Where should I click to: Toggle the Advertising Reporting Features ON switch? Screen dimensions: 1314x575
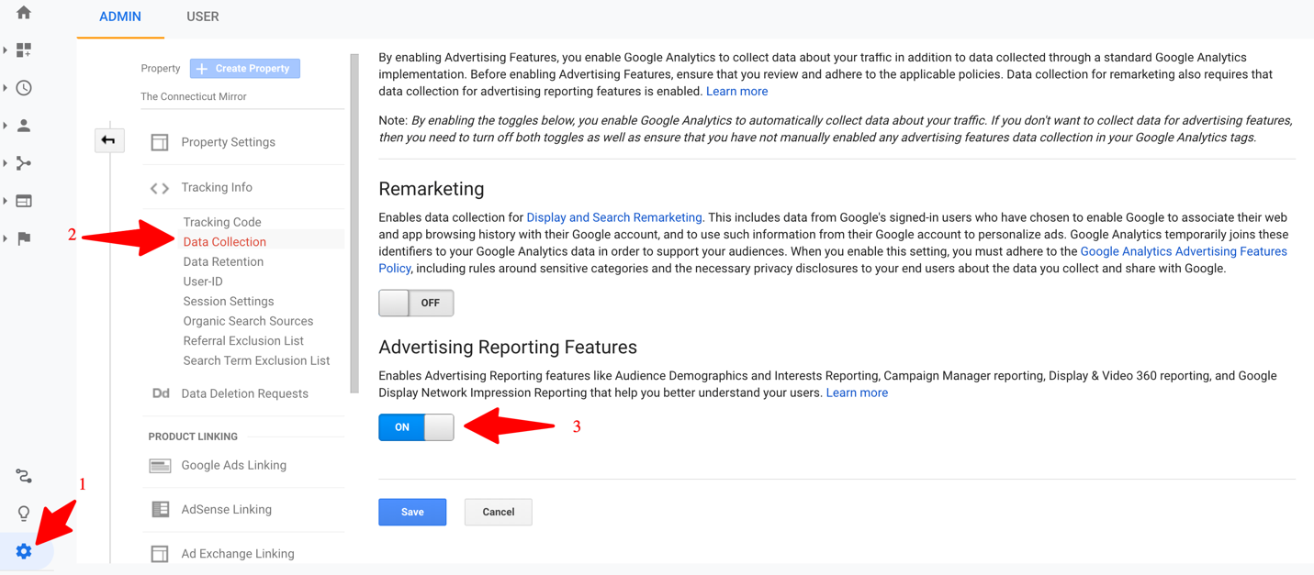(x=416, y=427)
